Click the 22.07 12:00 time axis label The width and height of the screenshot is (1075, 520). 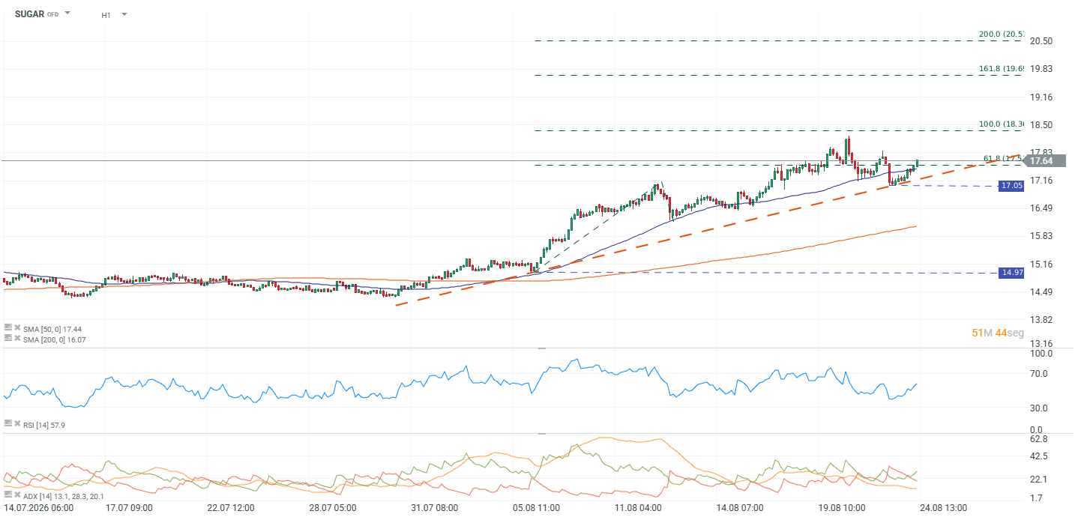coord(231,508)
